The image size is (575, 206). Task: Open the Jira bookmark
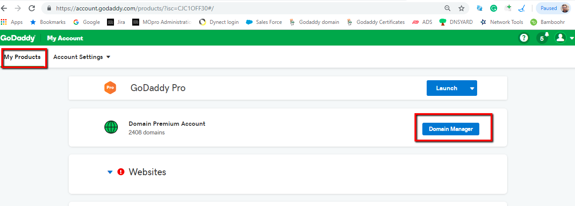116,22
